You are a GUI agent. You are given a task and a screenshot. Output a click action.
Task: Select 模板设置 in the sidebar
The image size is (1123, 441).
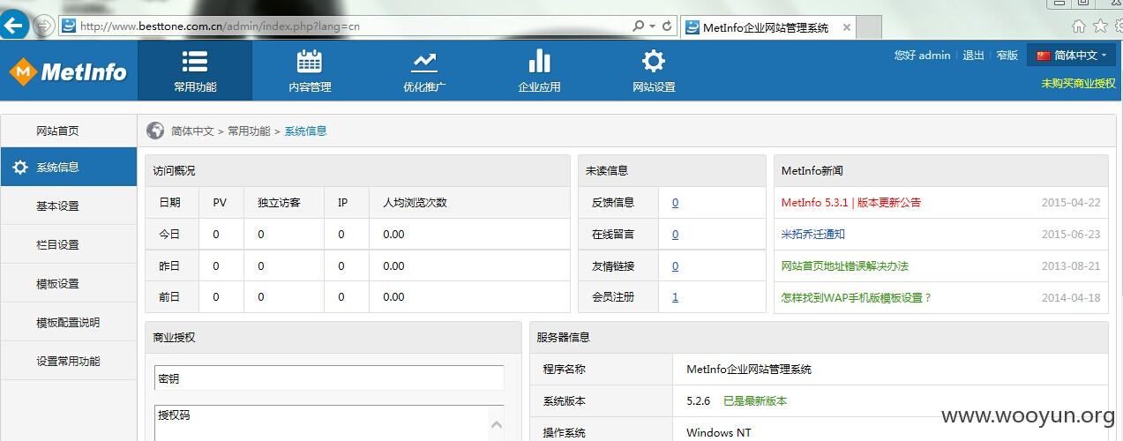(69, 283)
